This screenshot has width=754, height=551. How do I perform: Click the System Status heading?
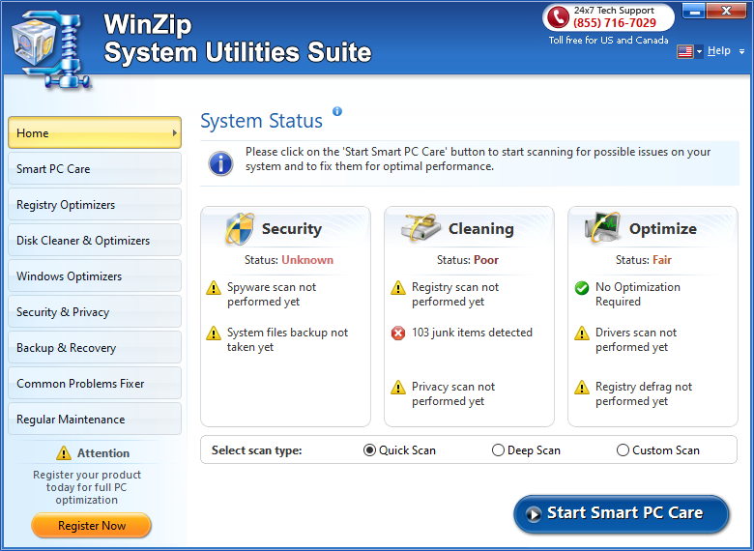coord(261,121)
